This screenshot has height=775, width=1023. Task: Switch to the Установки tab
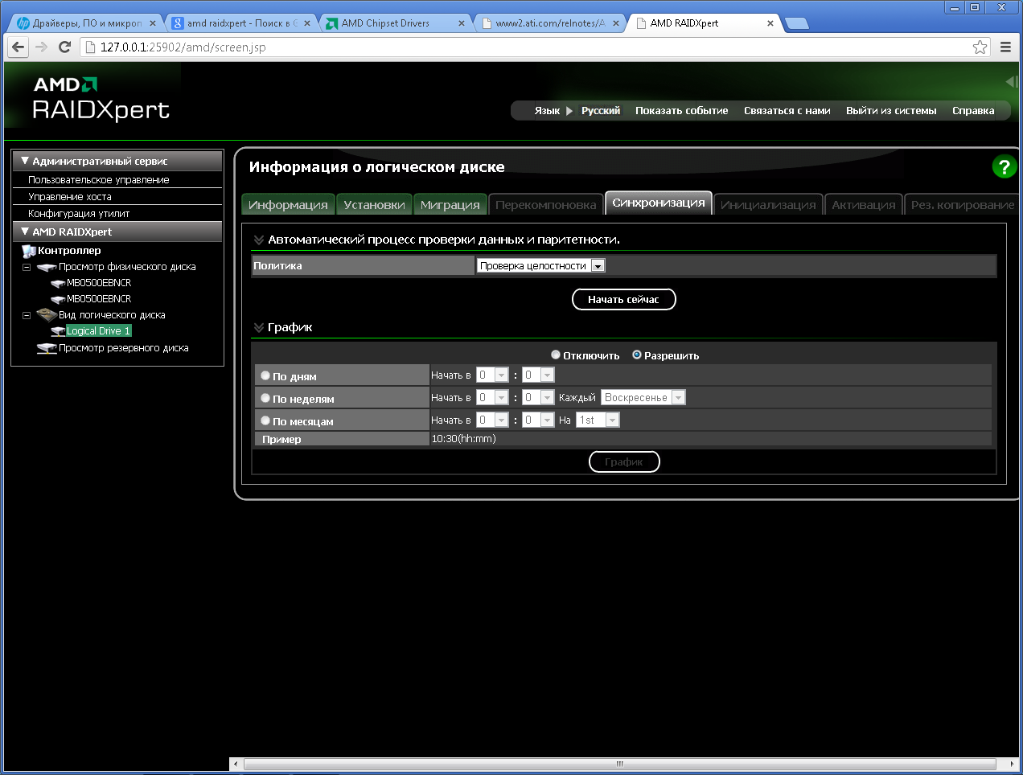[x=374, y=205]
